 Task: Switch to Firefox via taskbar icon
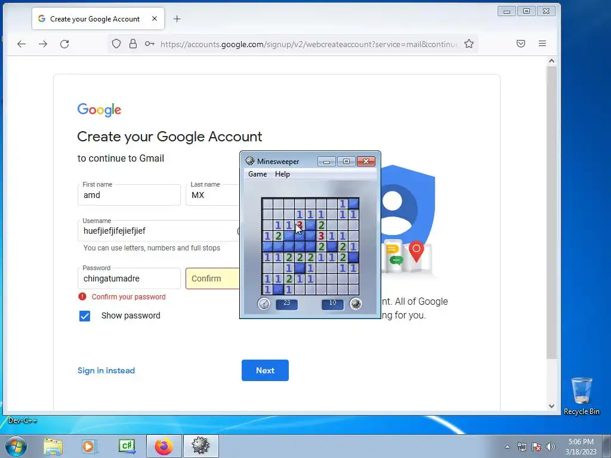coord(163,446)
